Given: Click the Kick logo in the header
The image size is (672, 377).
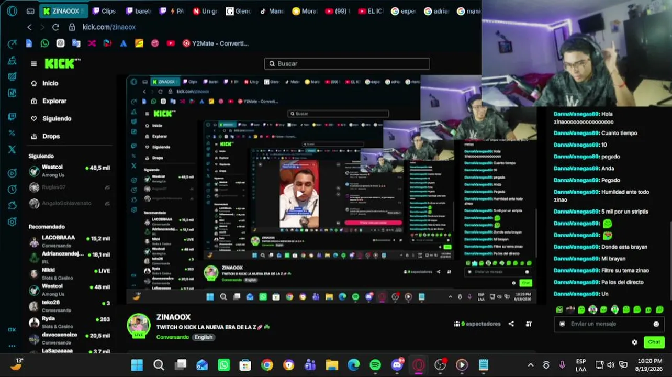Looking at the screenshot, I should pos(62,63).
